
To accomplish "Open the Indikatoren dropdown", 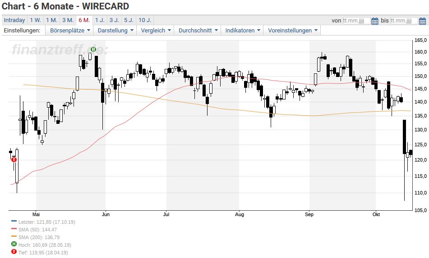I will tap(242, 30).
